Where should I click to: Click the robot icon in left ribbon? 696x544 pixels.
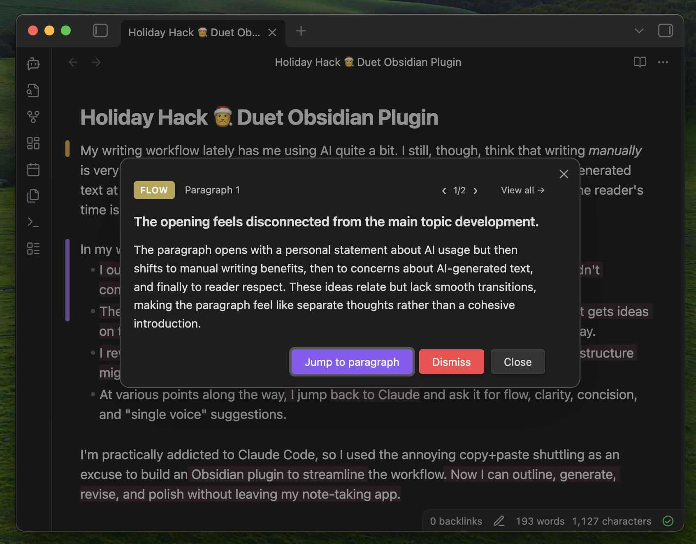tap(33, 64)
